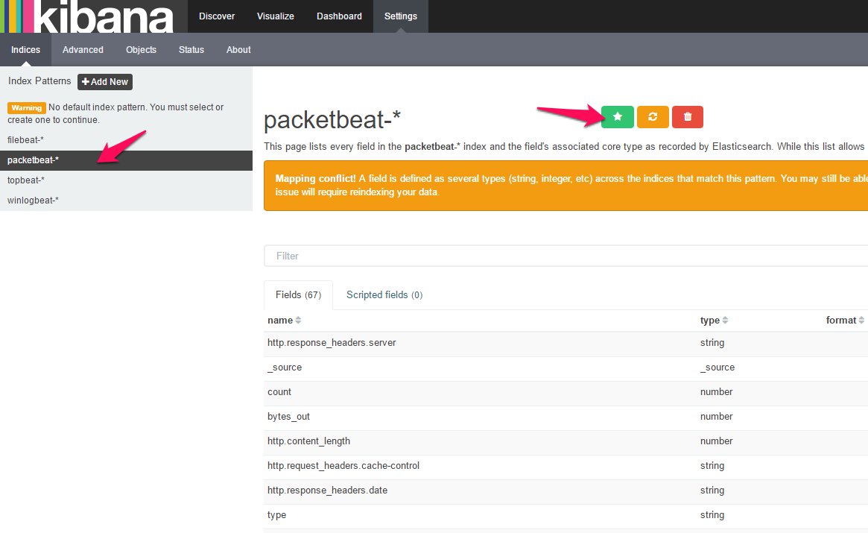
Task: Switch to the Scripted fields tab
Action: click(x=384, y=294)
